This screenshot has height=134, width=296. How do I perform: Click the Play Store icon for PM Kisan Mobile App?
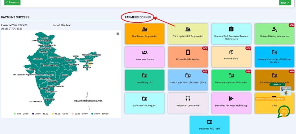pyautogui.click(x=231, y=99)
